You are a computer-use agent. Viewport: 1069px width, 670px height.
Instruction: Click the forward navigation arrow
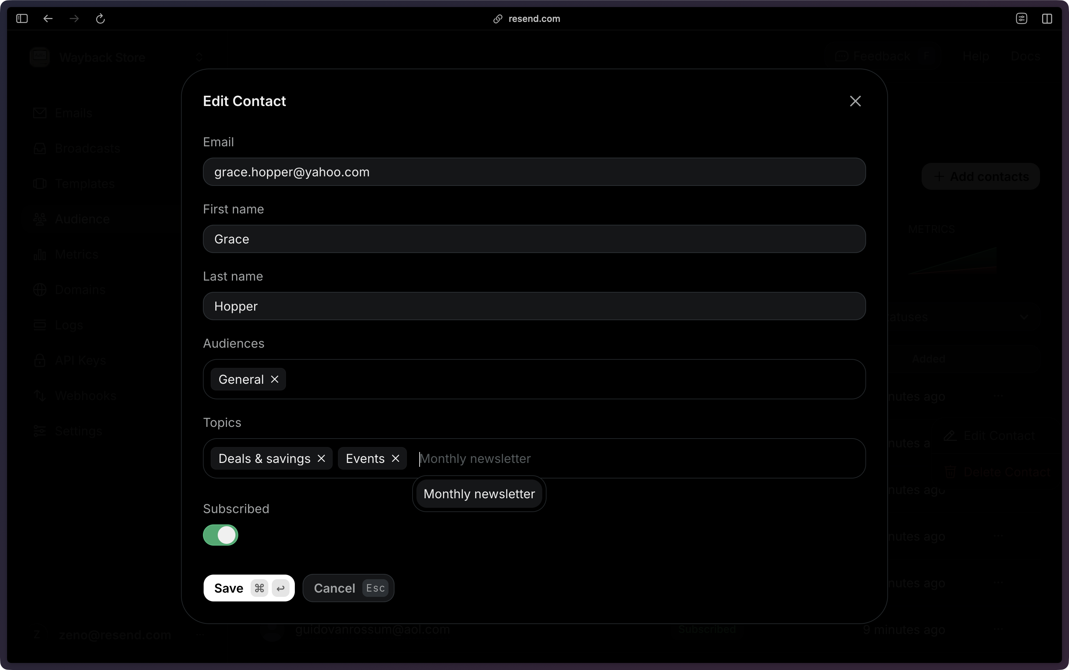tap(74, 19)
